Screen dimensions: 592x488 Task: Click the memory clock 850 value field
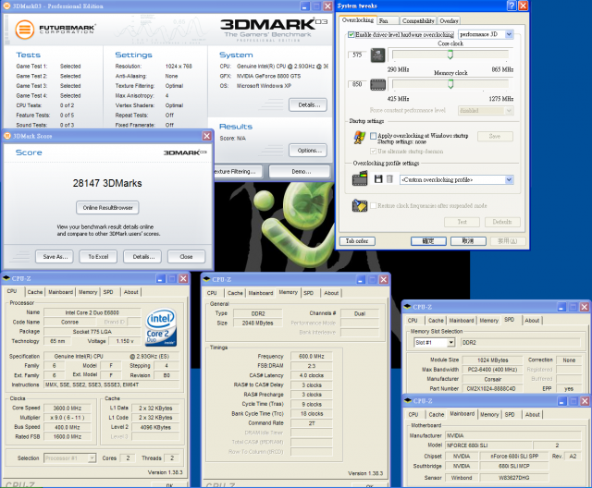coord(357,84)
